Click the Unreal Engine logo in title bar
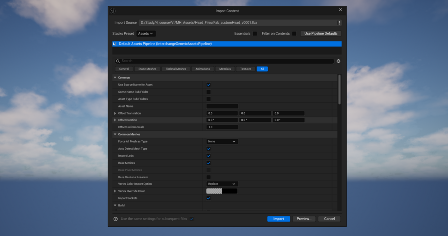 [x=113, y=11]
